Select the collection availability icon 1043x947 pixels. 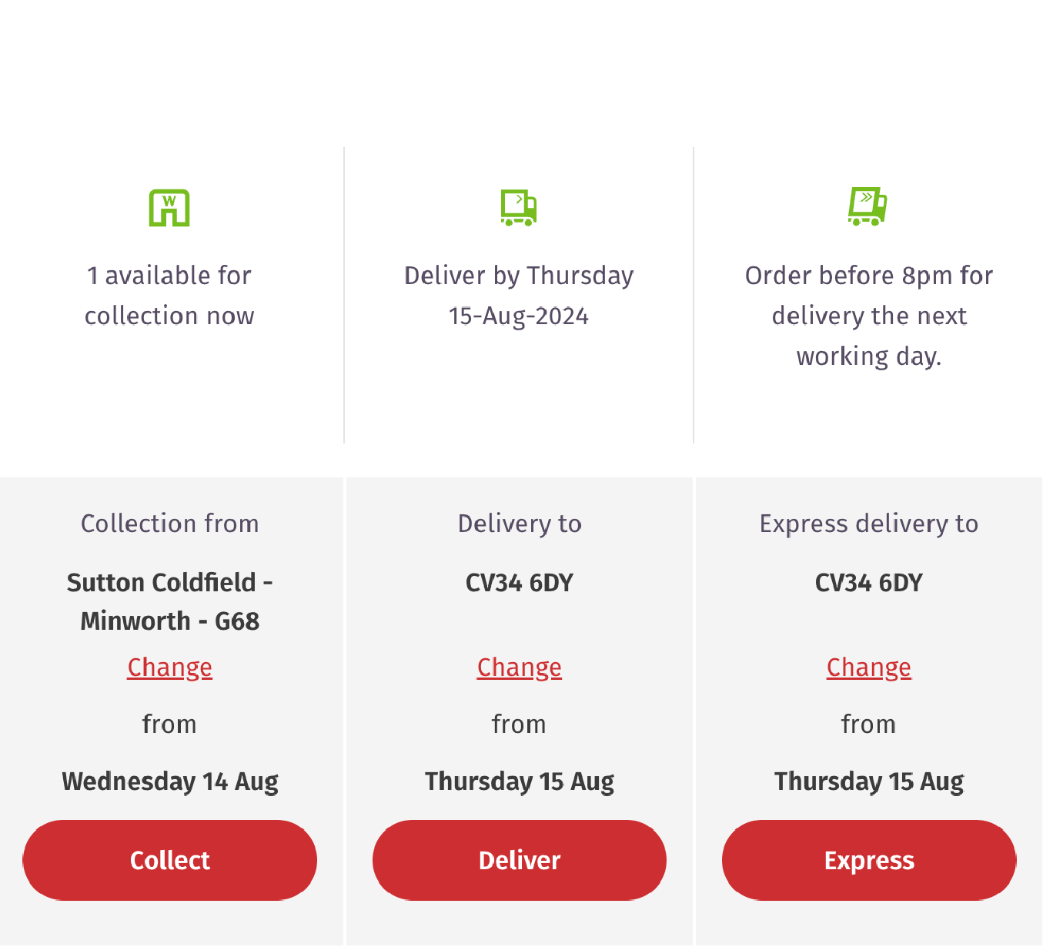[169, 206]
